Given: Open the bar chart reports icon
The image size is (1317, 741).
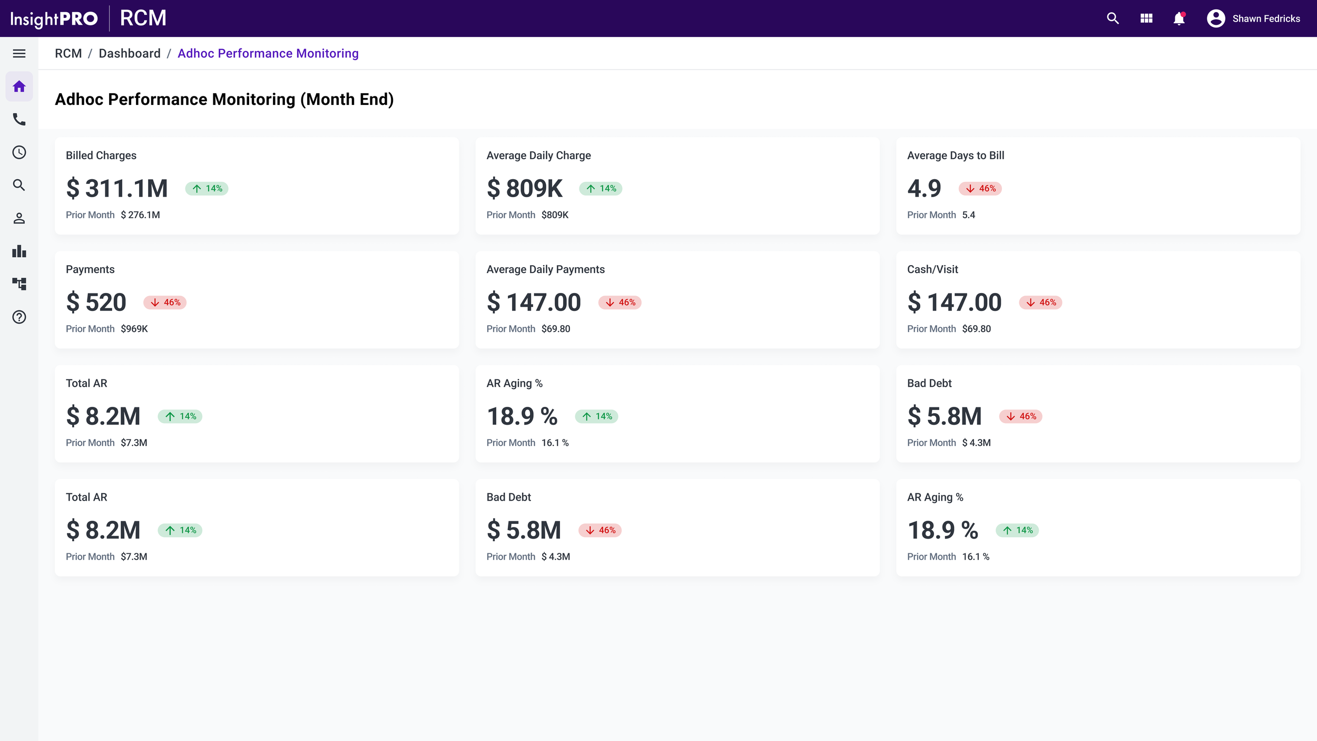Looking at the screenshot, I should 19,251.
